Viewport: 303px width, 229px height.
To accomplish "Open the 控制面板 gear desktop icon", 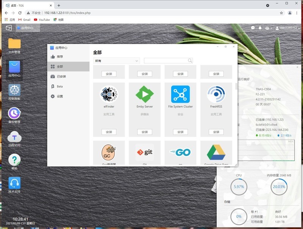I will [14, 90].
